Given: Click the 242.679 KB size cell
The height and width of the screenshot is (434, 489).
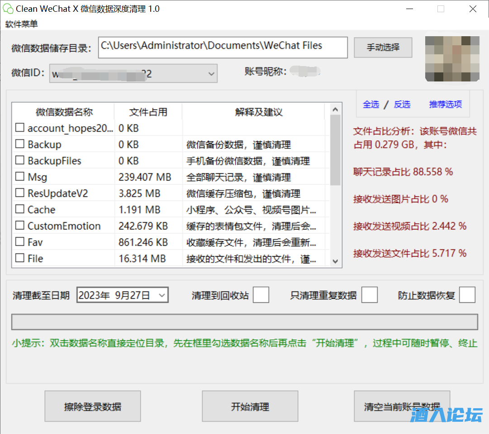Looking at the screenshot, I should [x=143, y=226].
